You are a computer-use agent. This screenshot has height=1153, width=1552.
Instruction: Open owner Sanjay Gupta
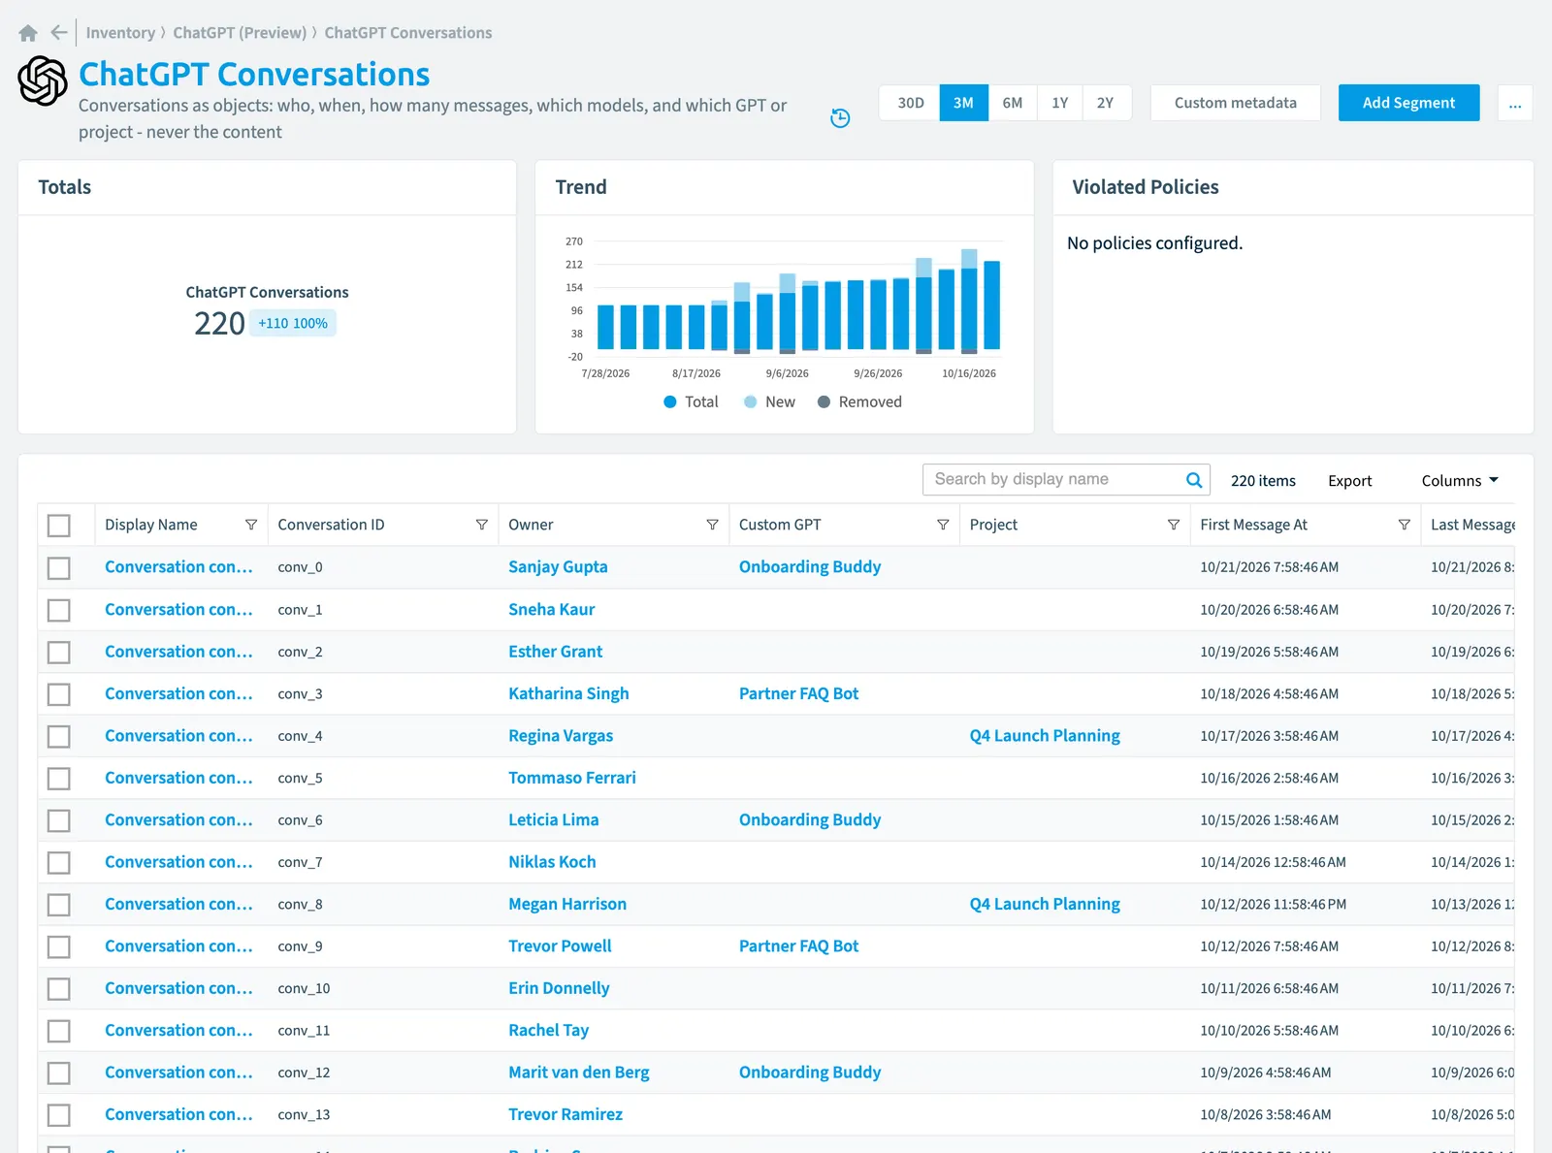558,567
